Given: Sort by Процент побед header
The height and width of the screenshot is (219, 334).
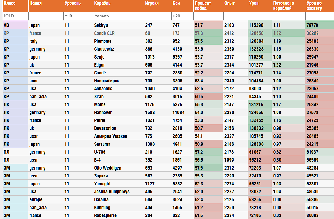Looking at the screenshot, I should point(203,6).
